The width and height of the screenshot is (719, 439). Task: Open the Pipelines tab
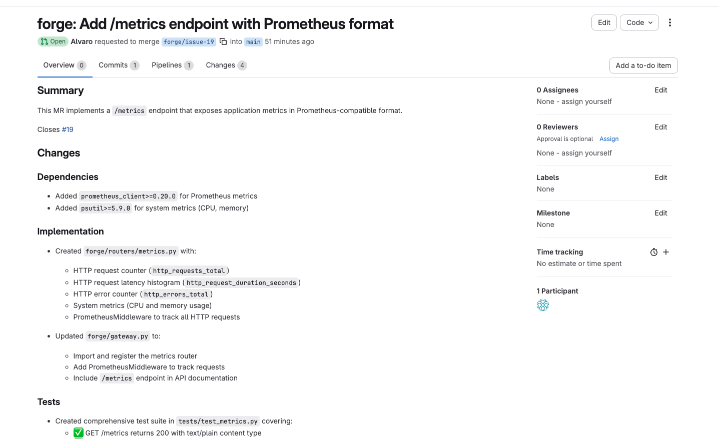coord(172,65)
